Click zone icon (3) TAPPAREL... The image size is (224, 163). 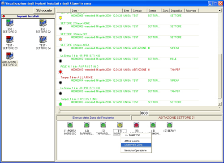pos(103,125)
